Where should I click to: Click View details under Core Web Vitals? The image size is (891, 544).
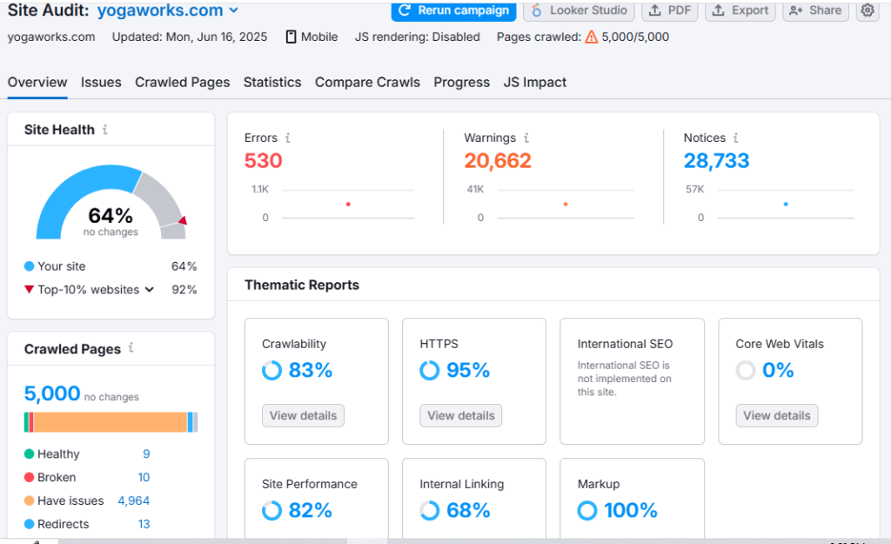click(777, 415)
